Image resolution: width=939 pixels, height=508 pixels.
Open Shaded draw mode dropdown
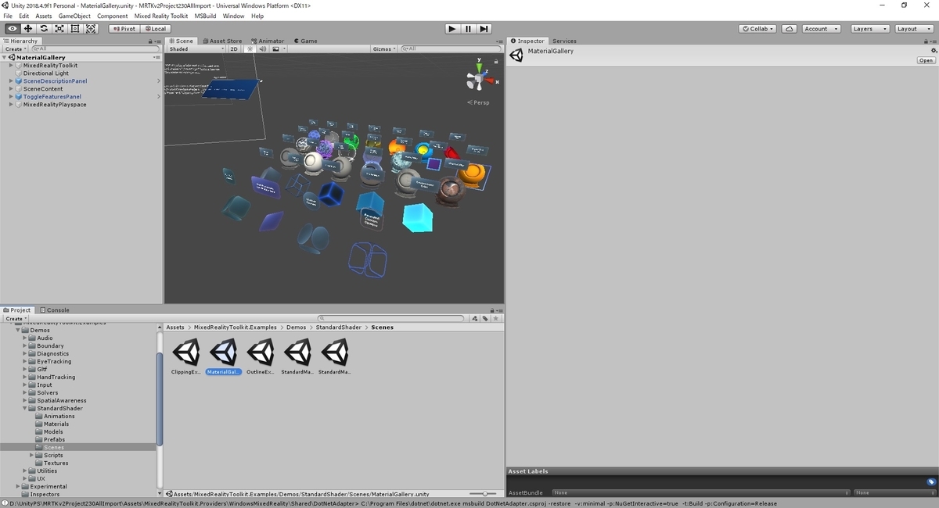pos(196,48)
